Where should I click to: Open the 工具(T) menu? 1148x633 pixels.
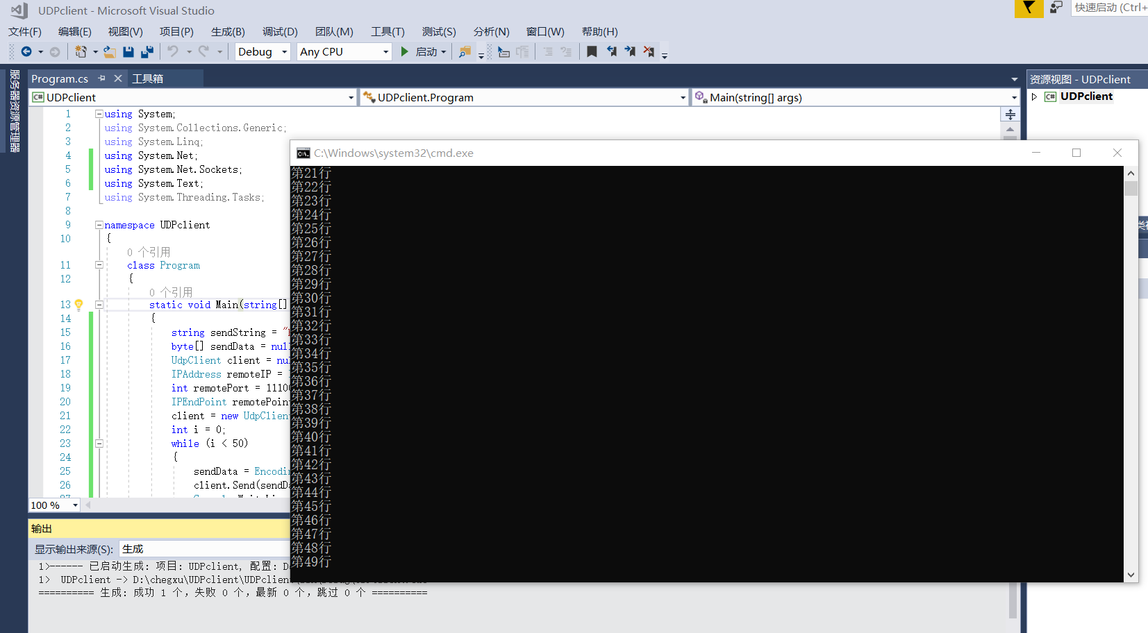point(388,31)
